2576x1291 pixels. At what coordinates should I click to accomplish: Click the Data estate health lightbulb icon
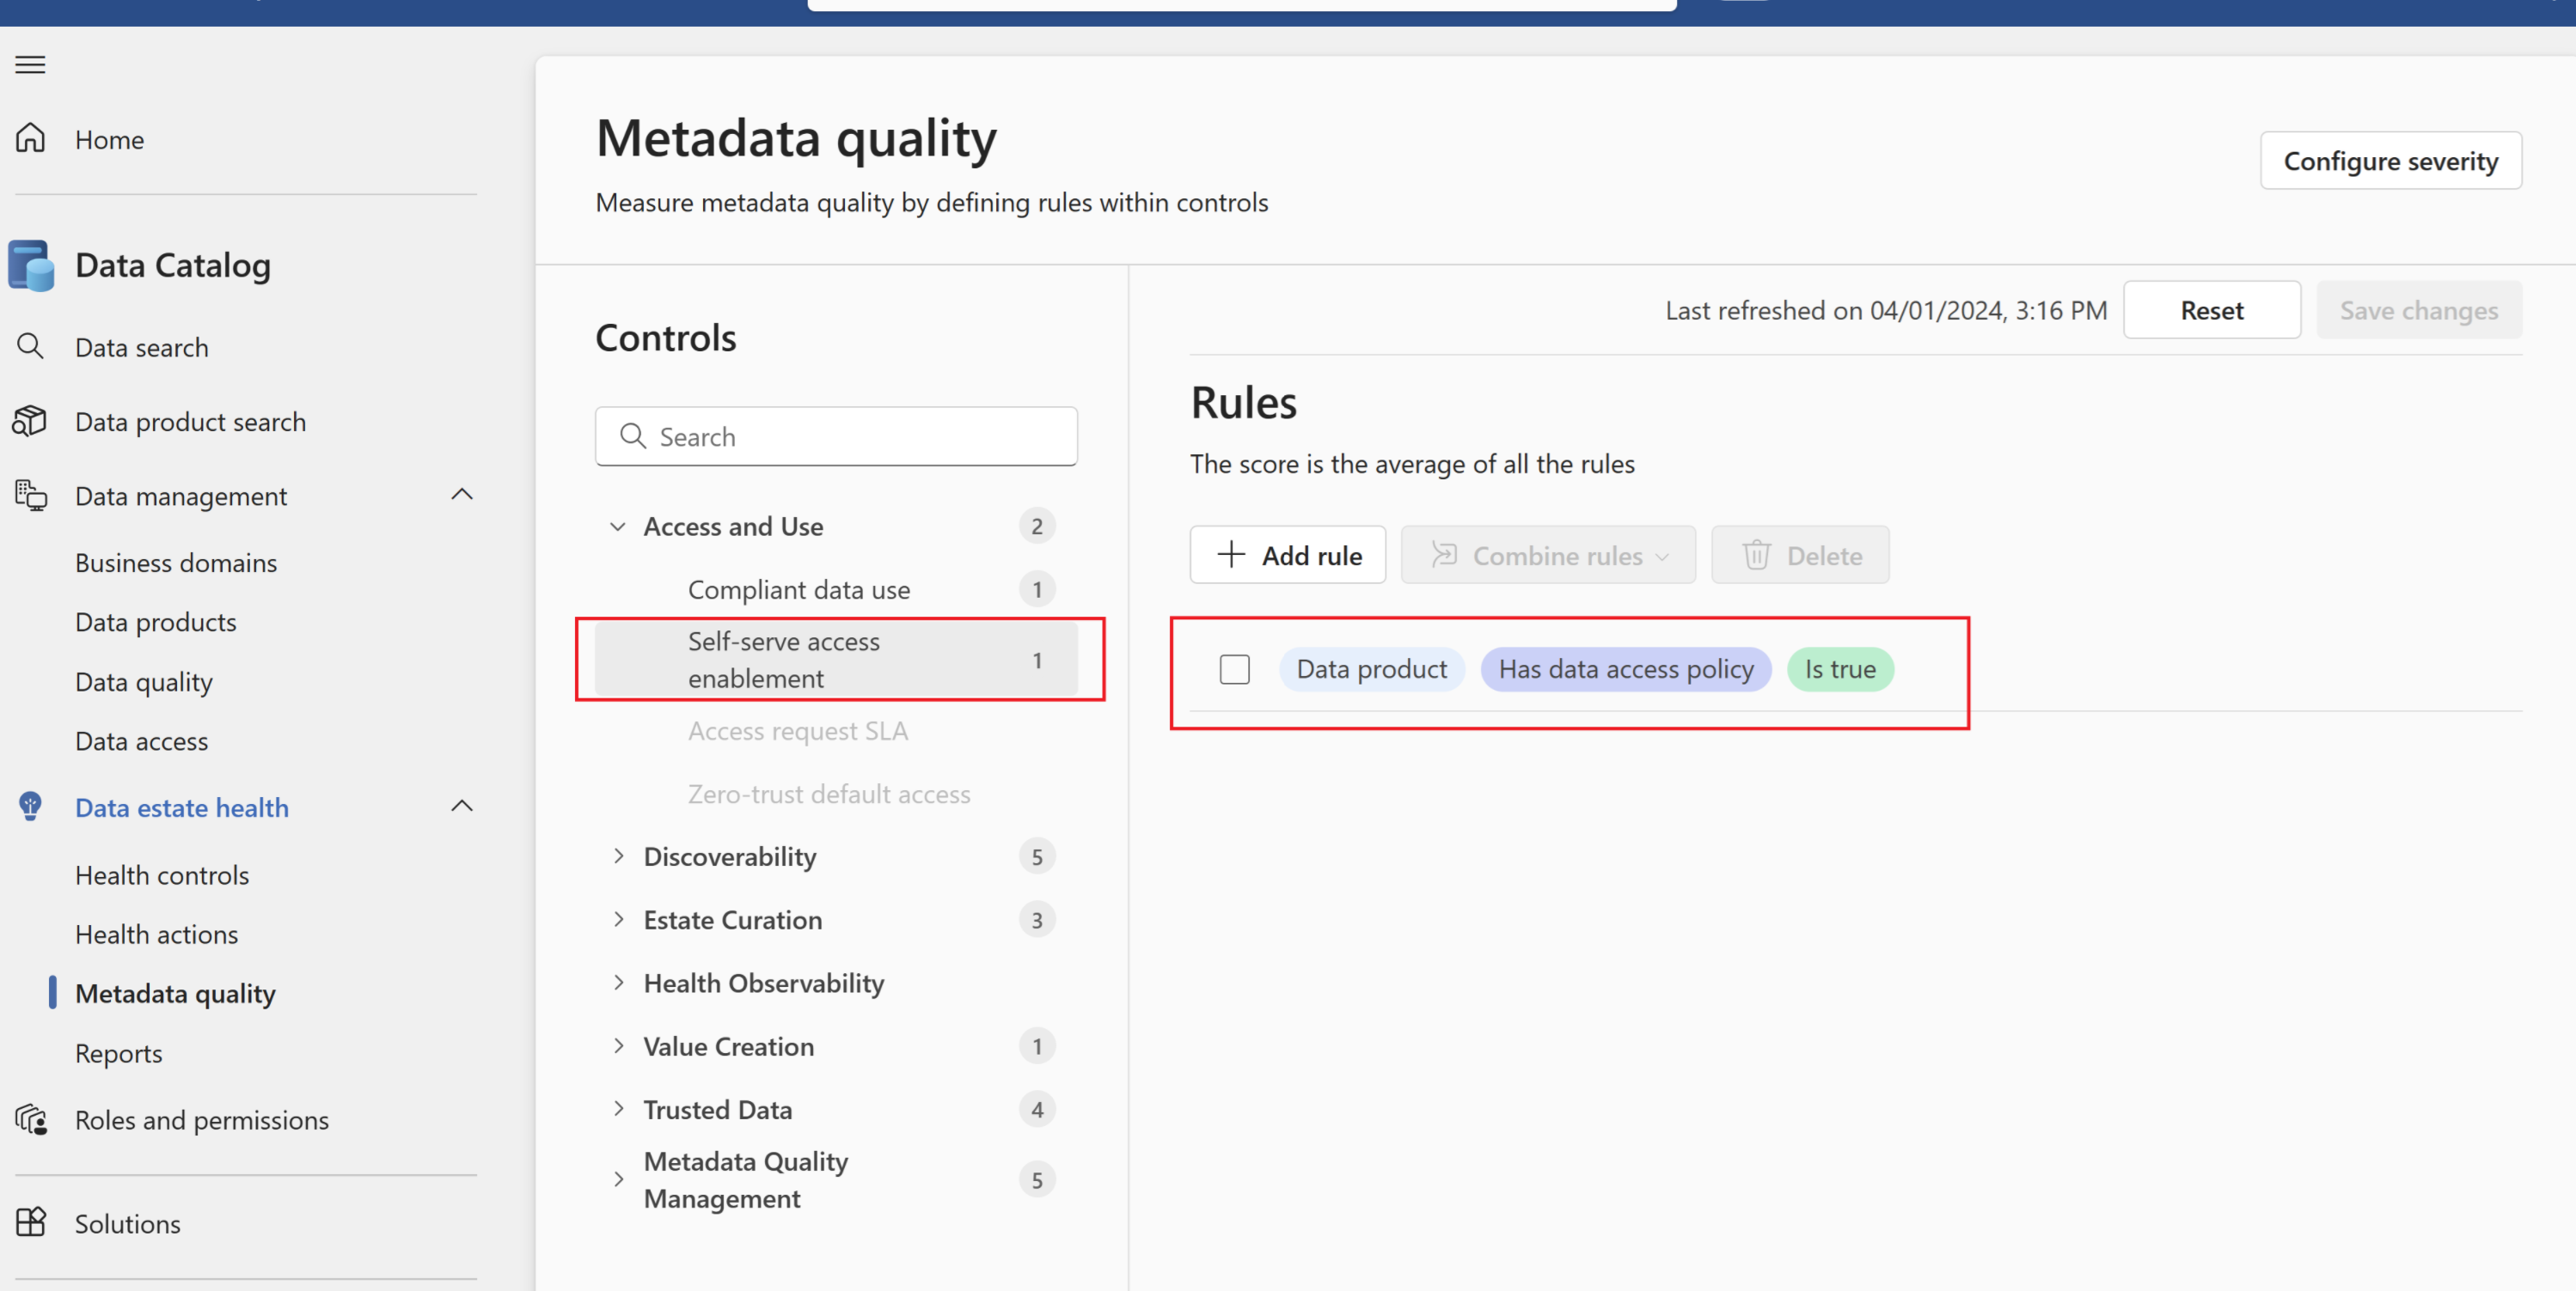[x=31, y=807]
